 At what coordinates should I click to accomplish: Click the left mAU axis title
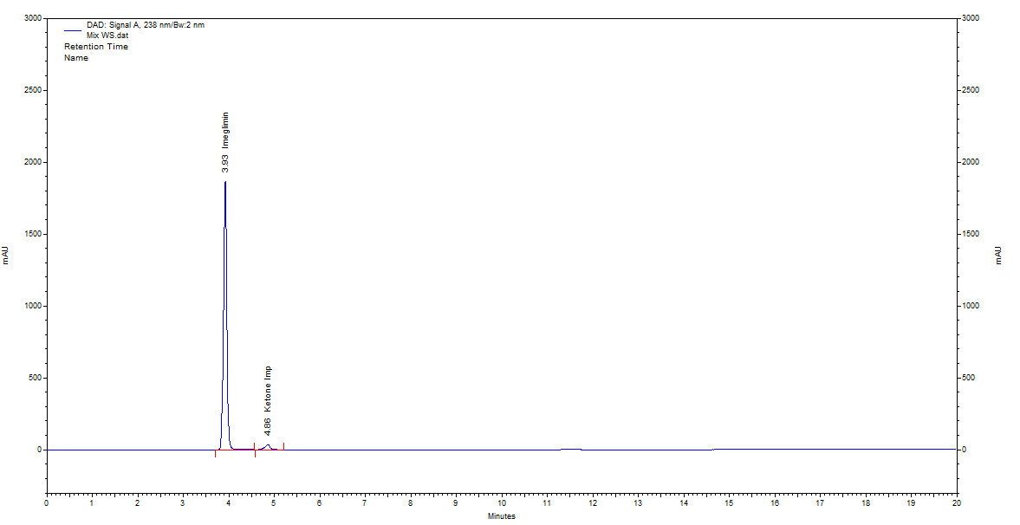click(5, 255)
